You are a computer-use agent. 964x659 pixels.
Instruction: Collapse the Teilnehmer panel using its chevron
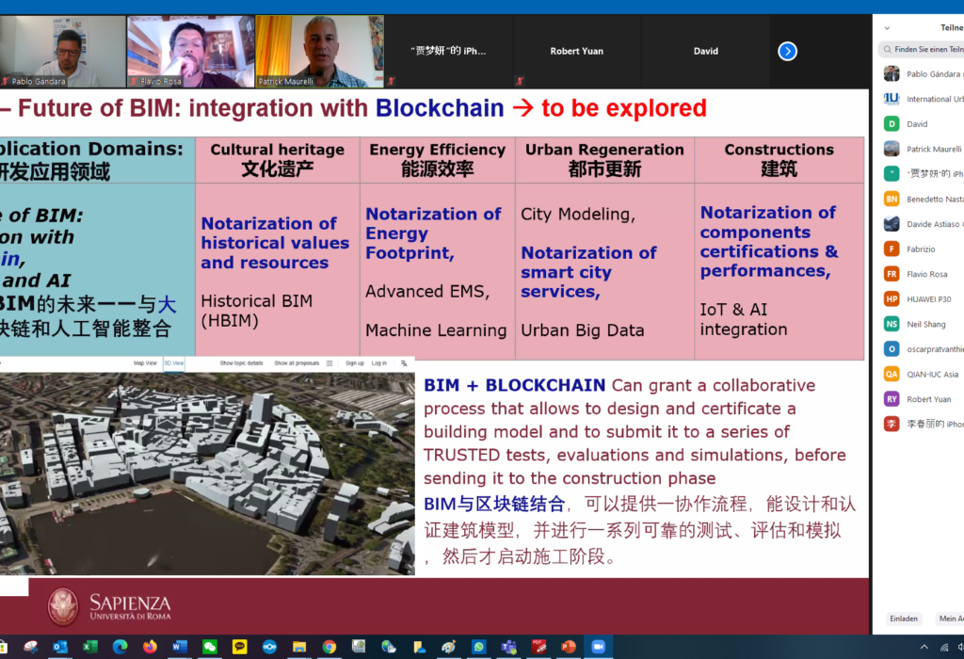[887, 27]
